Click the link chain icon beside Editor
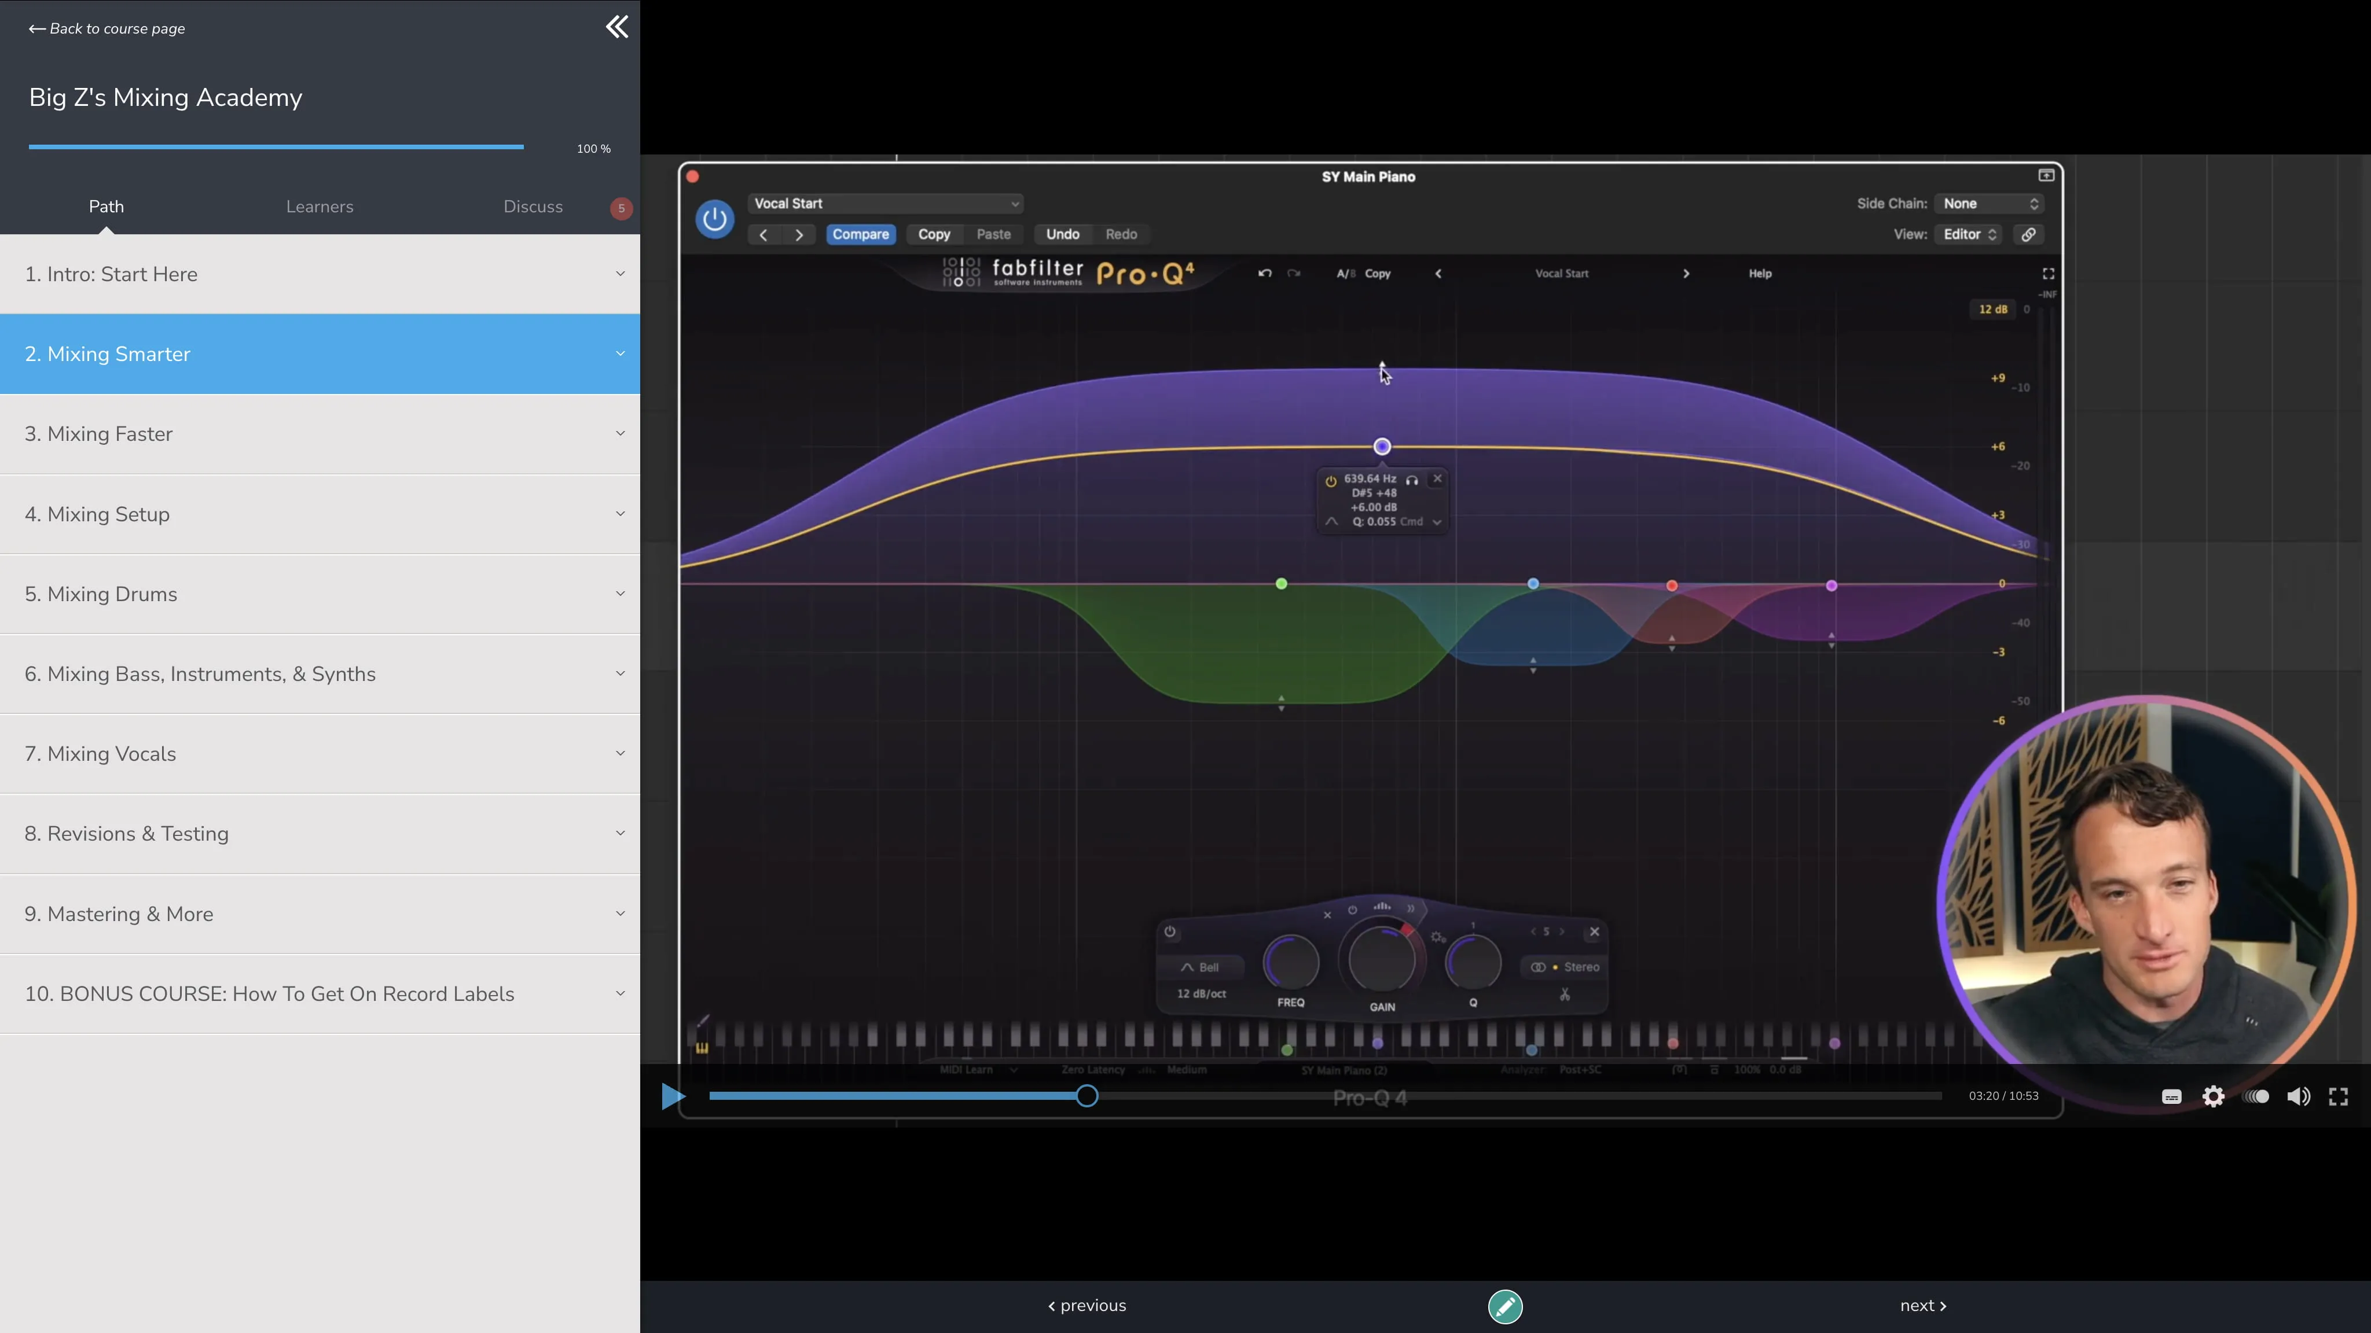The width and height of the screenshot is (2371, 1333). tap(2028, 234)
